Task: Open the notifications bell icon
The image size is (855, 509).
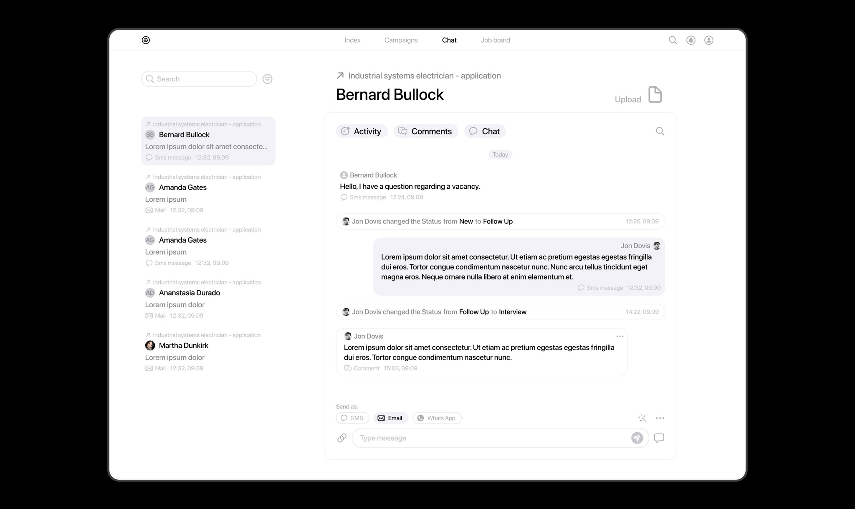Action: click(x=691, y=40)
